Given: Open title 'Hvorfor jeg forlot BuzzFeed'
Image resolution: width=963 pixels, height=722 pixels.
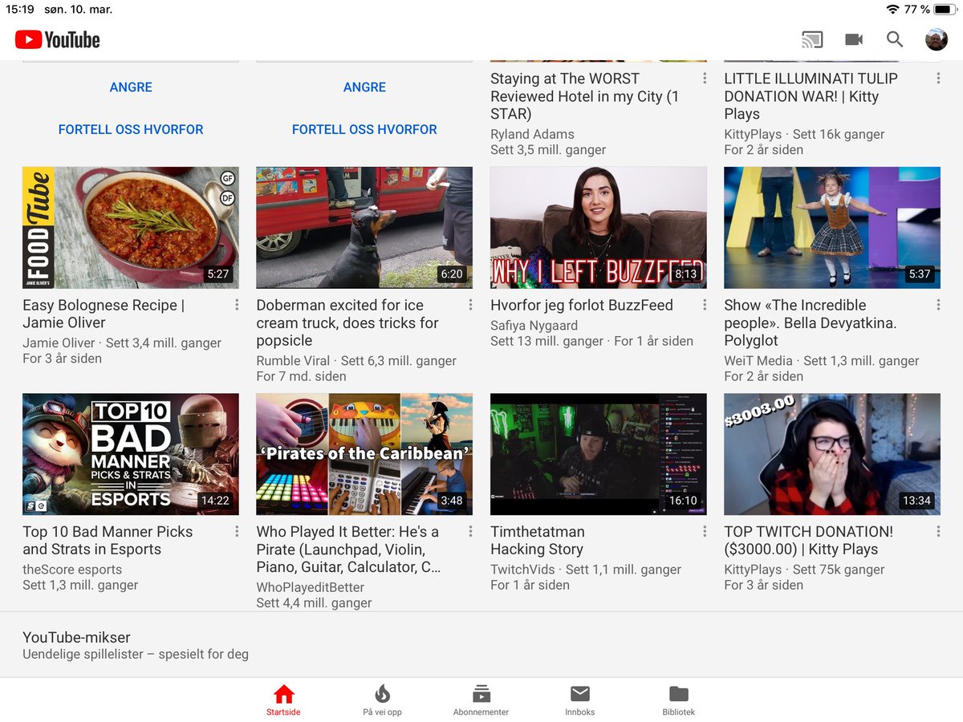Looking at the screenshot, I should click(582, 305).
